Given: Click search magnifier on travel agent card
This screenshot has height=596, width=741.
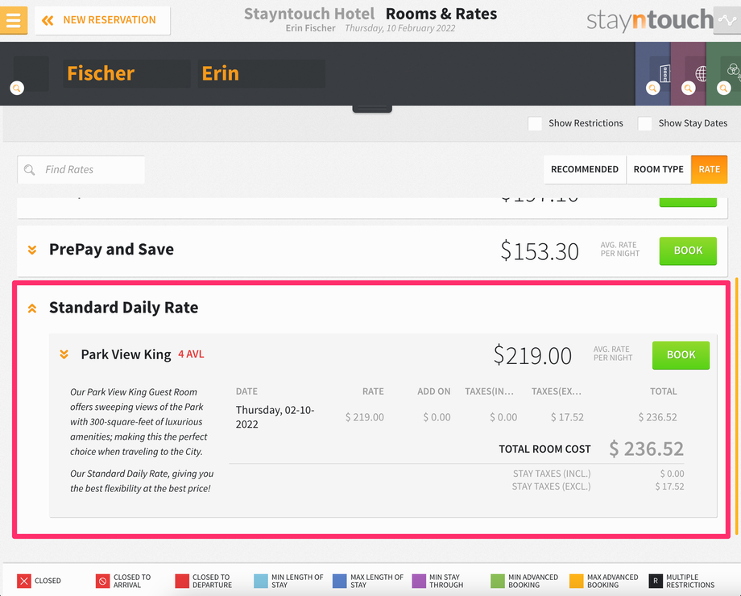Looking at the screenshot, I should coord(688,88).
